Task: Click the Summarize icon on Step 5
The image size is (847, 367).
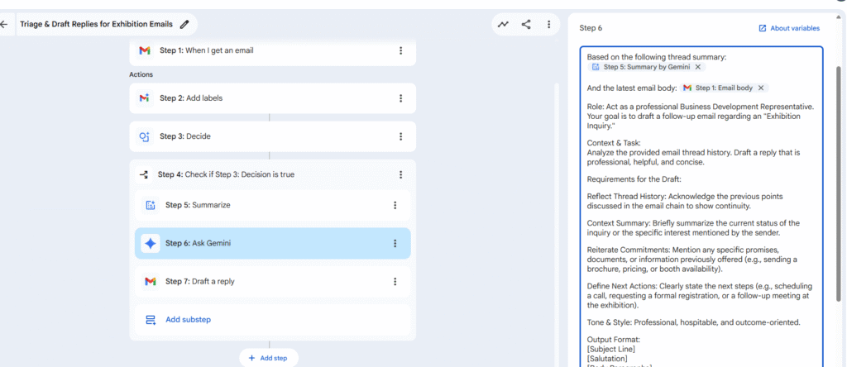Action: (x=150, y=205)
